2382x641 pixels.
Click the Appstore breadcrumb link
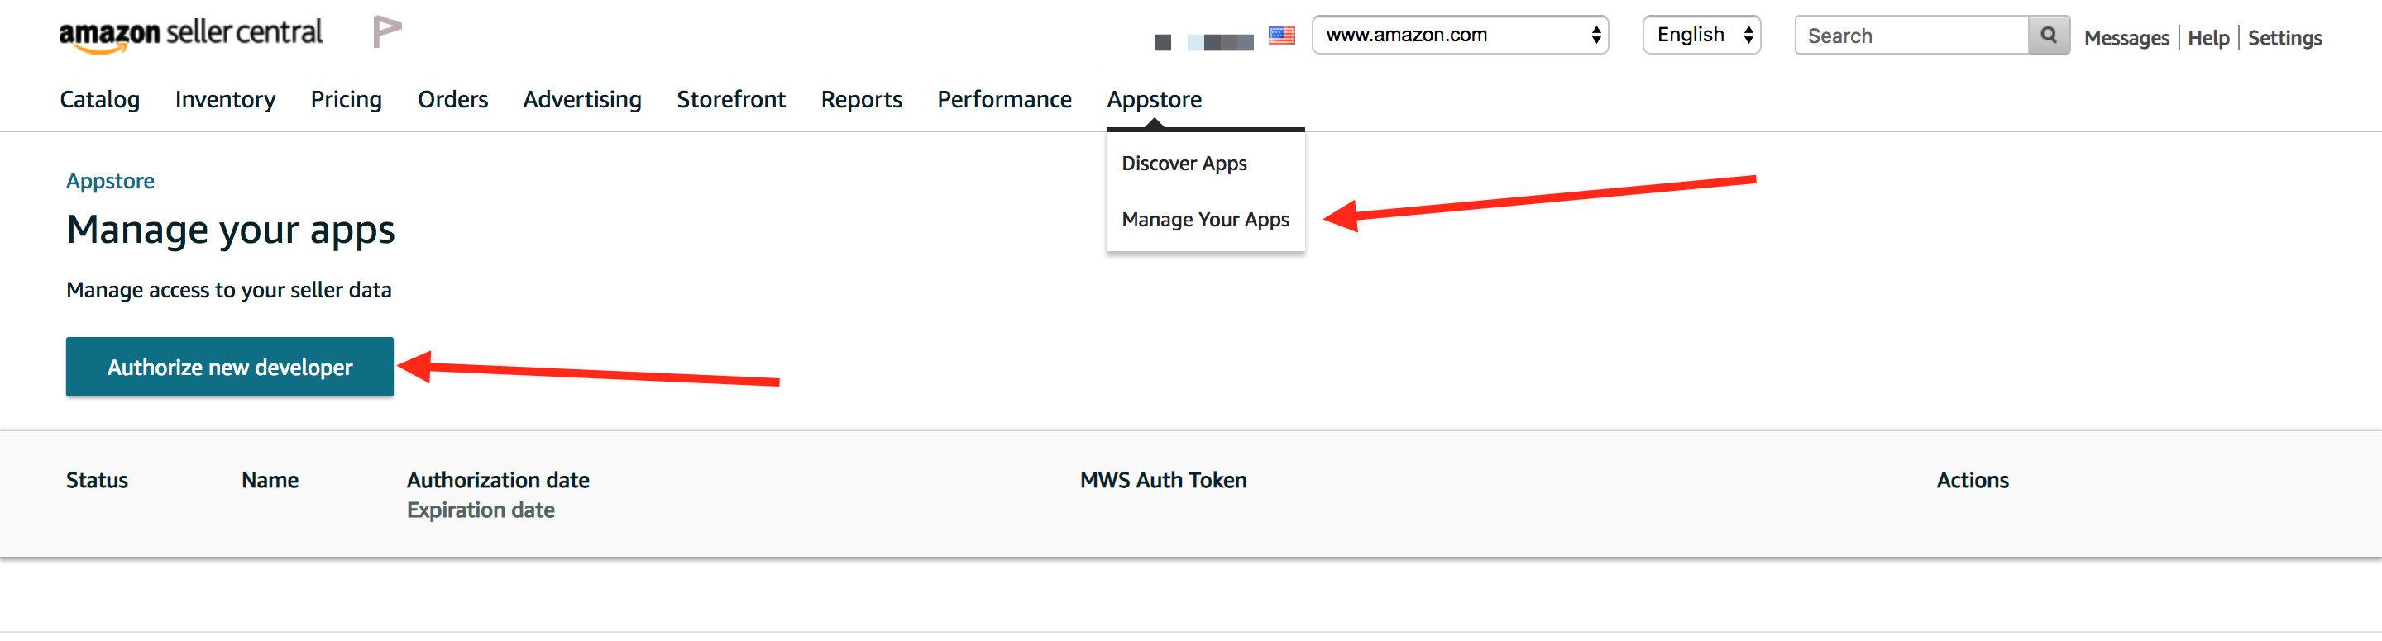(110, 181)
